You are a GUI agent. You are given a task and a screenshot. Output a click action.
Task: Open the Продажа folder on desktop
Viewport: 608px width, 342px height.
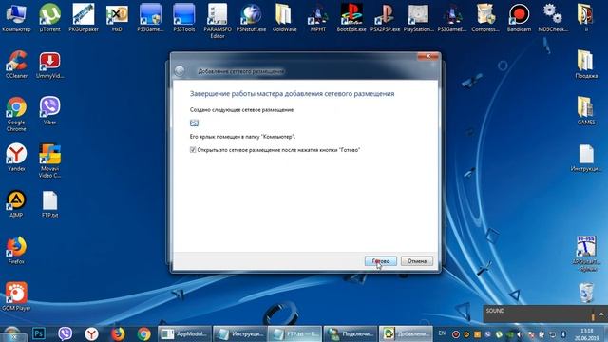(586, 65)
